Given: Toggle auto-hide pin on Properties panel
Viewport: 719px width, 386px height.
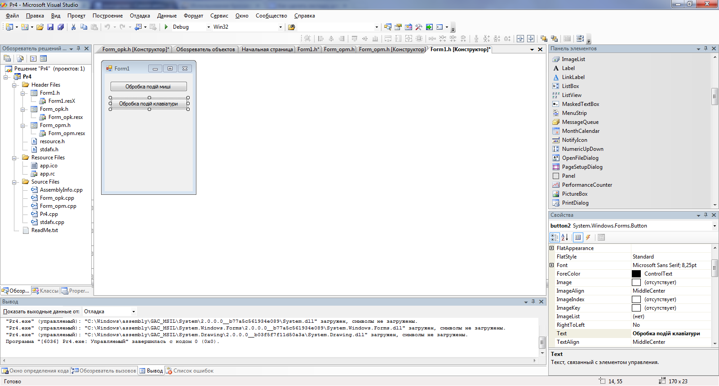Looking at the screenshot, I should [x=706, y=215].
